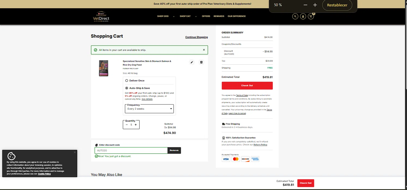Click 'Nice! You just got a discount.' message
Screen dimensions: 407x190
[115, 156]
